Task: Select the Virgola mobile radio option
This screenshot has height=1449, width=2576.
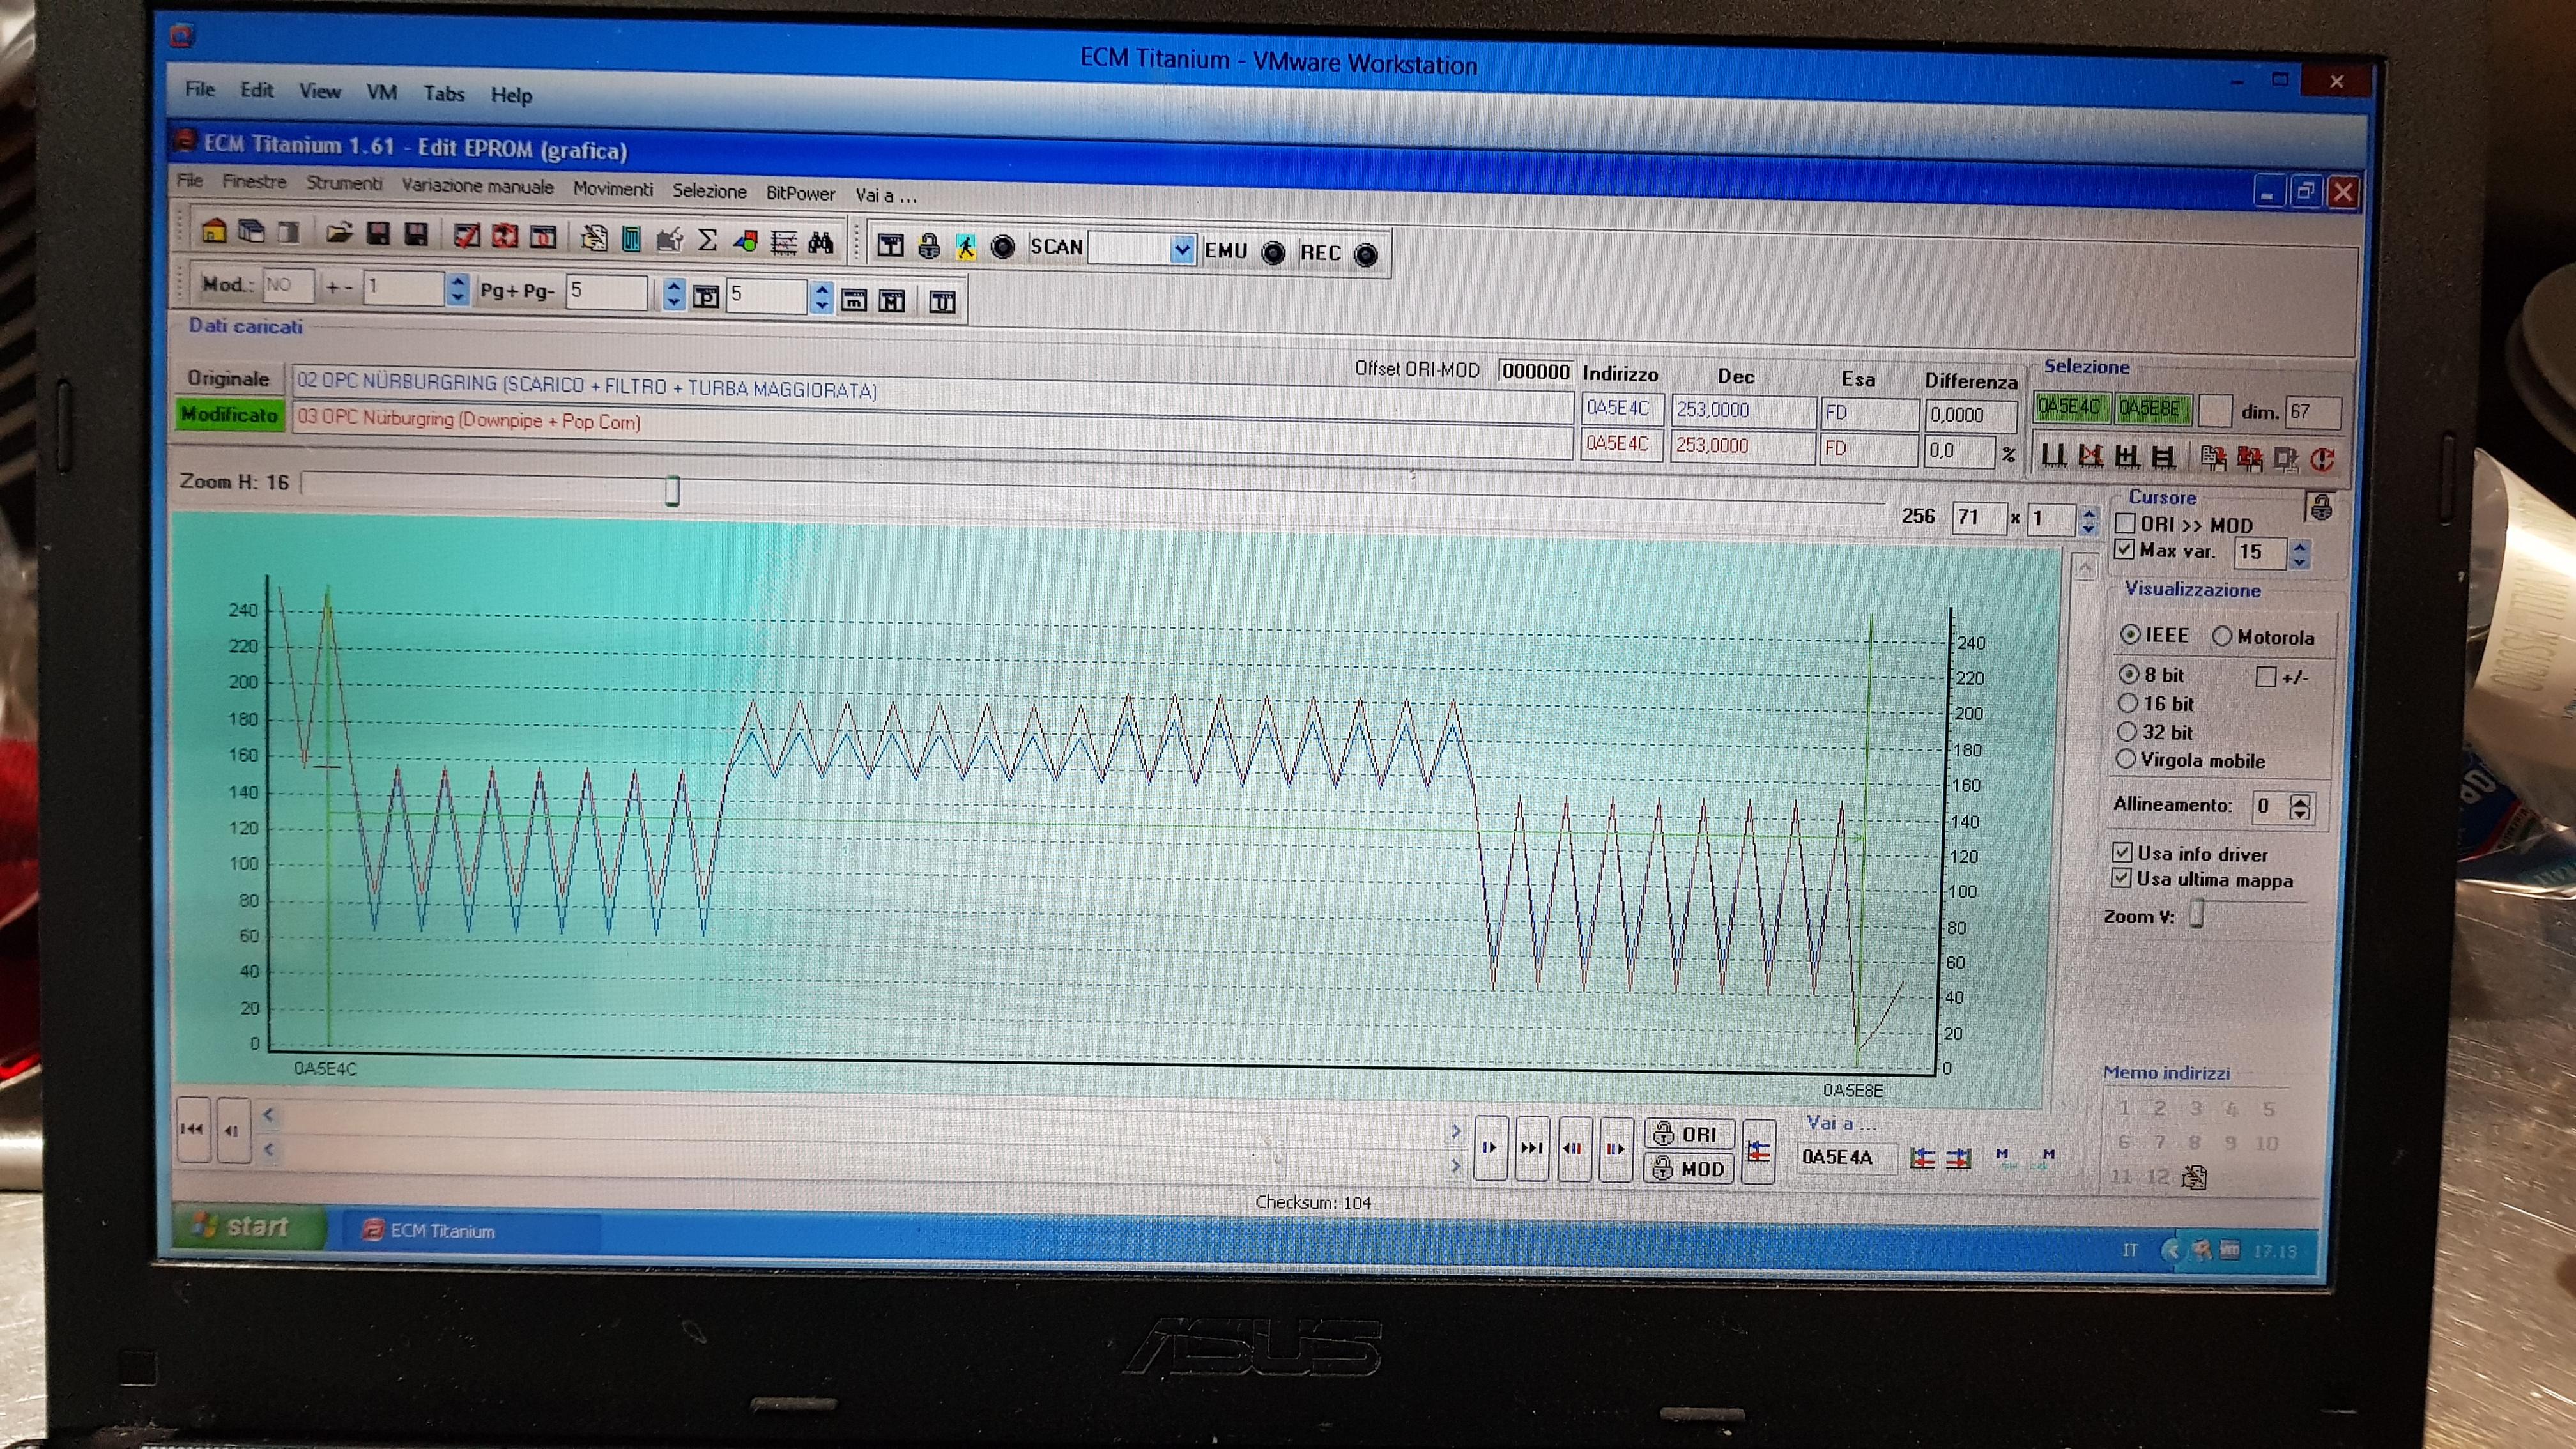Action: [2126, 759]
